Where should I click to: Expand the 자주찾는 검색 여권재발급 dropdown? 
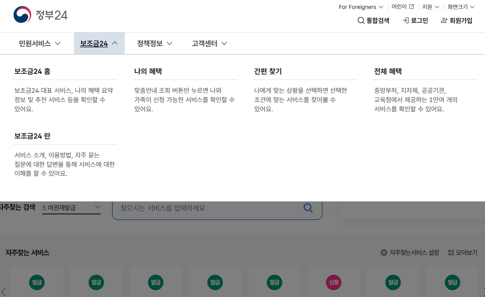[71, 208]
